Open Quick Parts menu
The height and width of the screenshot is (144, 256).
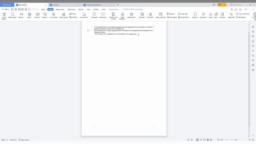pos(184,17)
